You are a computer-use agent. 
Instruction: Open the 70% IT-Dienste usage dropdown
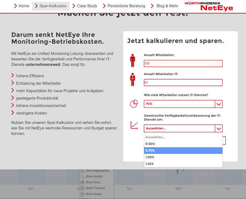click(183, 104)
